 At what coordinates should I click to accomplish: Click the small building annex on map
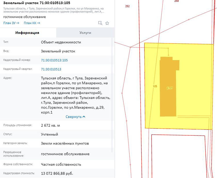pyautogui.click(x=177, y=65)
